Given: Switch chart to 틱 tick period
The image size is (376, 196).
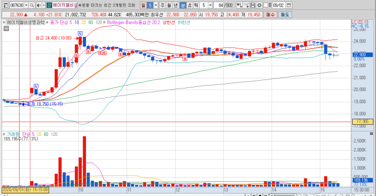Looking at the screenshot, I should tap(196, 5).
